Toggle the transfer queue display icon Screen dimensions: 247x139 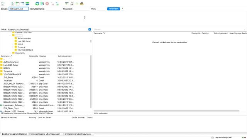click(27, 3)
